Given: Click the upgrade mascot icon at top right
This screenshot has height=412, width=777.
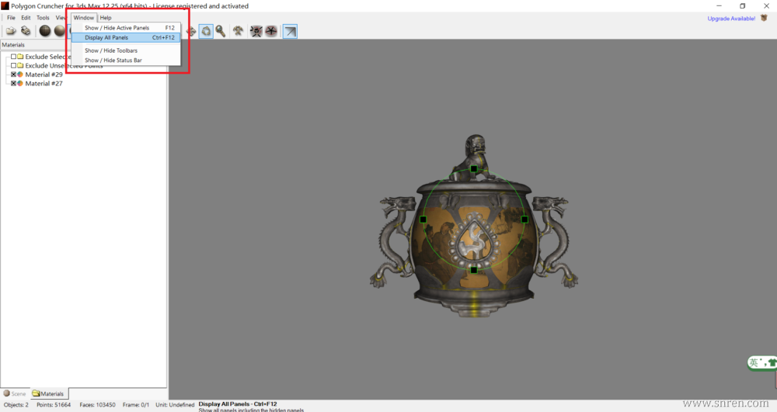Looking at the screenshot, I should tap(764, 18).
